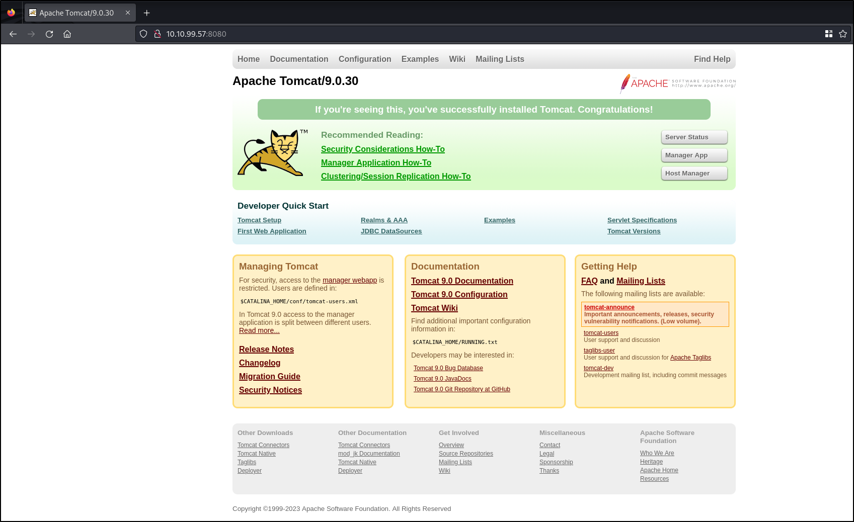854x522 pixels.
Task: Open the extensions grid icon in address bar
Action: [829, 34]
